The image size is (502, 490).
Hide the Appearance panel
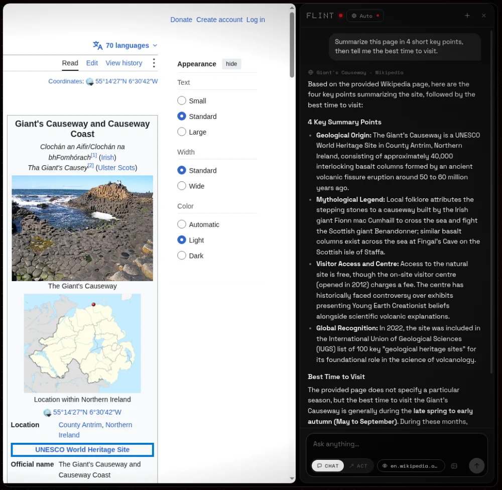231,64
